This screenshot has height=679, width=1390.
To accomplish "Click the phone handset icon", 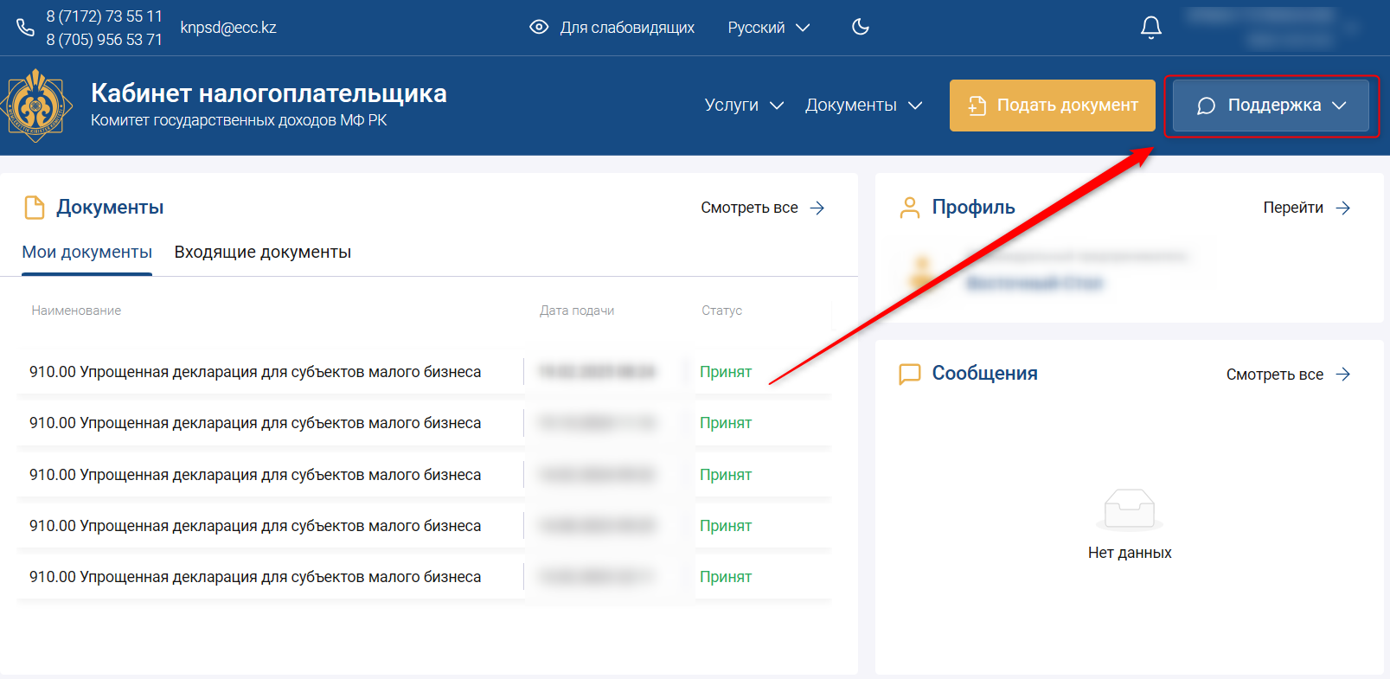I will pyautogui.click(x=25, y=28).
